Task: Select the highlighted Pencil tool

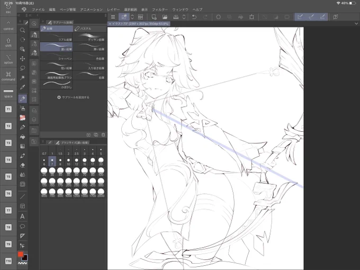Action: (22, 98)
